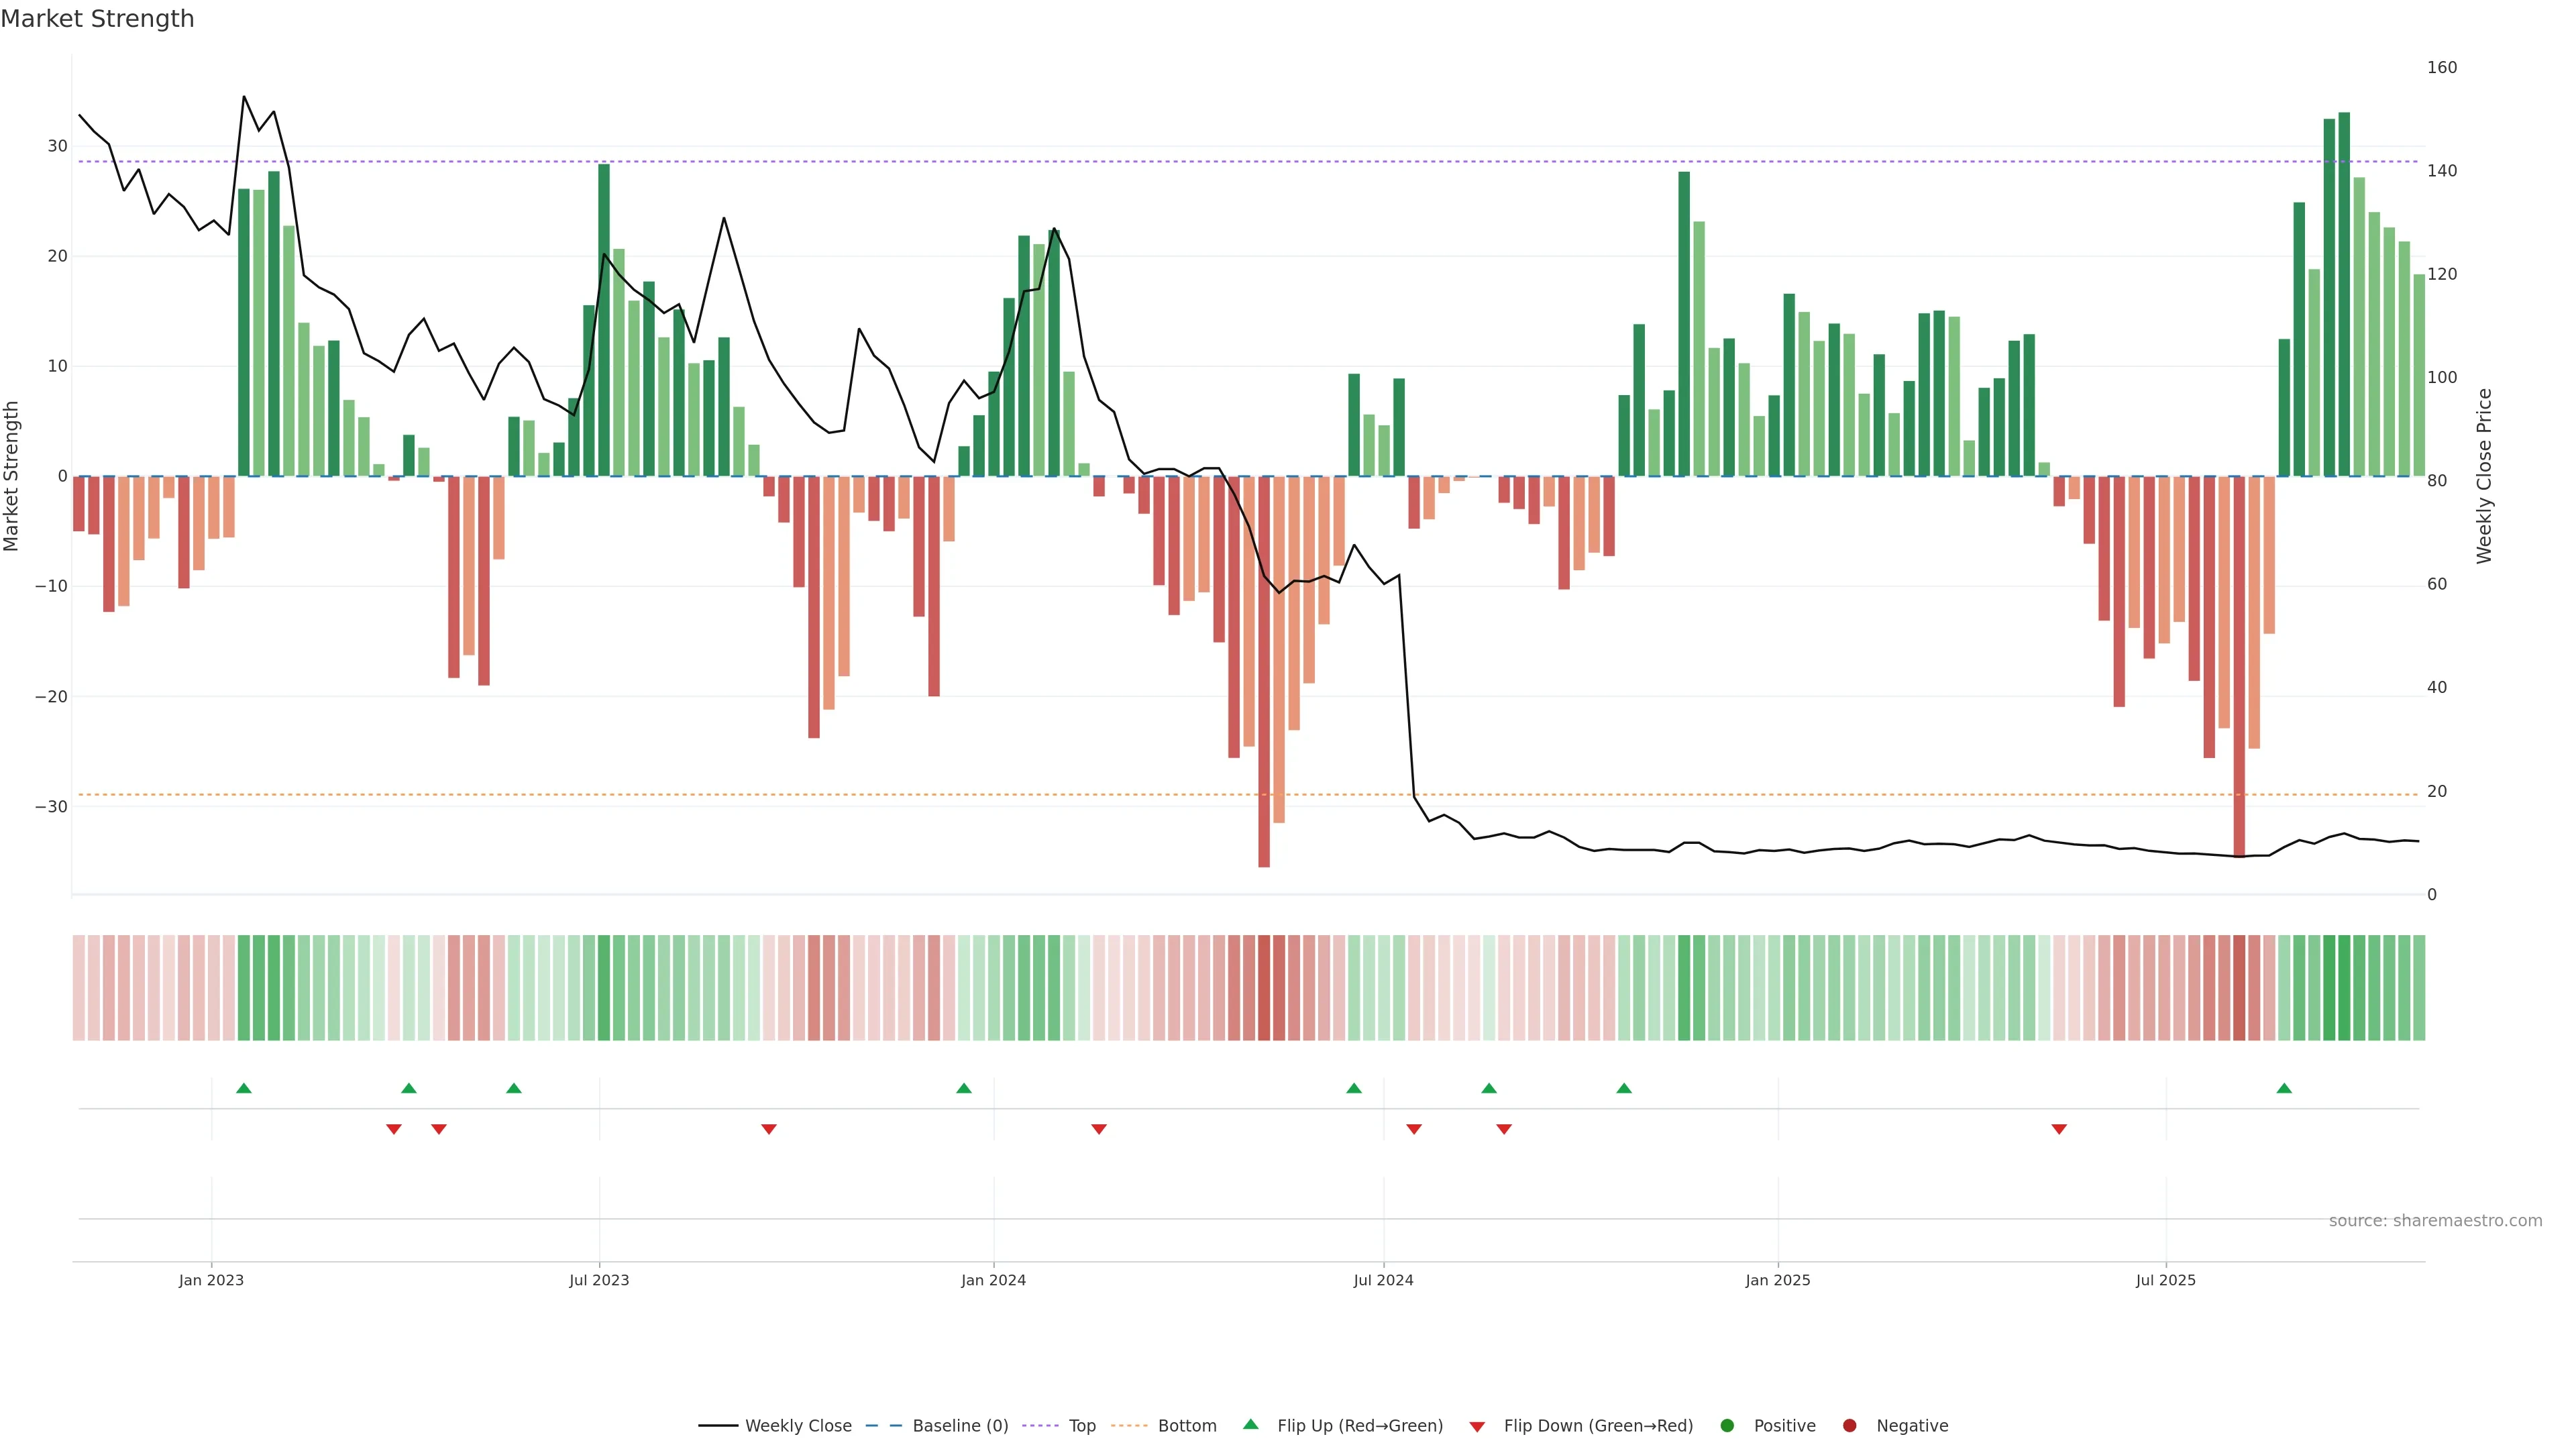Click Jan 2025 x-axis label
The width and height of the screenshot is (2576, 1449).
[x=1777, y=1280]
